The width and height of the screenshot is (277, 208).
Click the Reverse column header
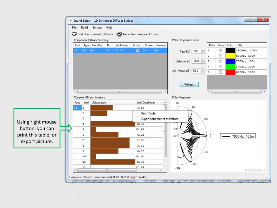click(161, 45)
